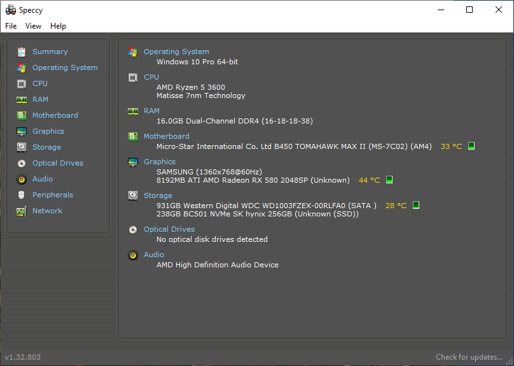Screen dimensions: 514x366
Task: Click Operating System heading link in summary
Action: tap(176, 52)
